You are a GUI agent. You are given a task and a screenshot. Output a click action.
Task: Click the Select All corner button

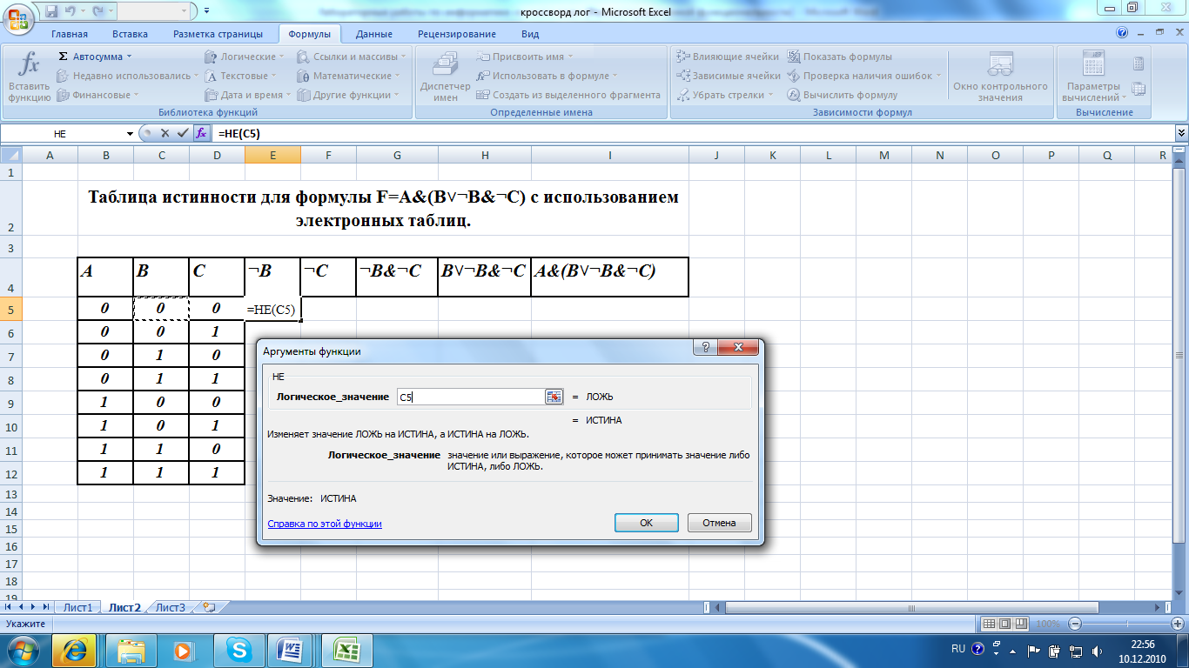[10, 155]
